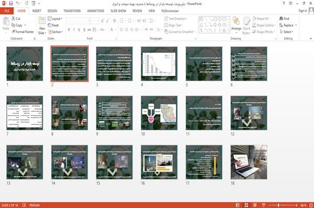Click the Redo icon in title bar
Screen dimensions: 314x208
coord(27,3)
